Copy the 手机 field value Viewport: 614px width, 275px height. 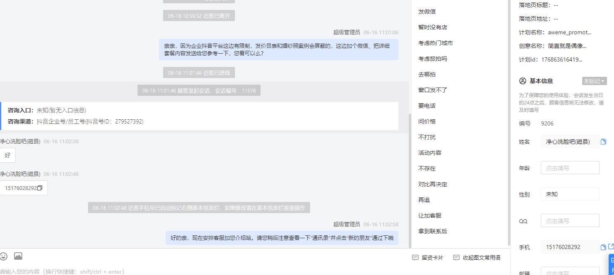(603, 247)
